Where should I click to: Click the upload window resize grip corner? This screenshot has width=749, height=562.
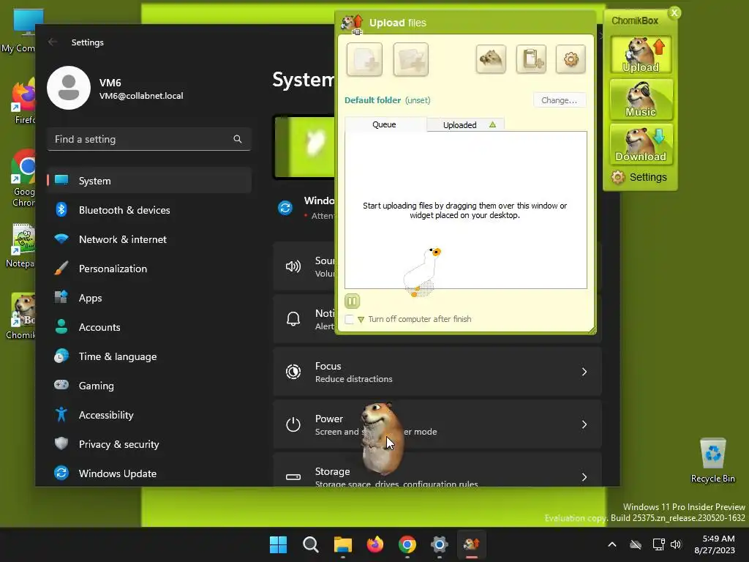click(x=592, y=330)
